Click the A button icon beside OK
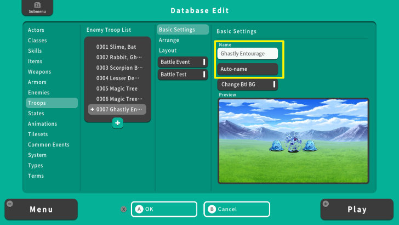 [x=139, y=209]
